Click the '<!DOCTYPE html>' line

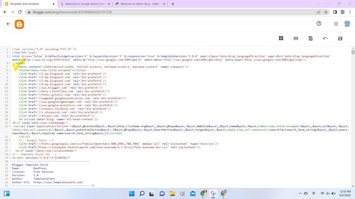pos(24,53)
